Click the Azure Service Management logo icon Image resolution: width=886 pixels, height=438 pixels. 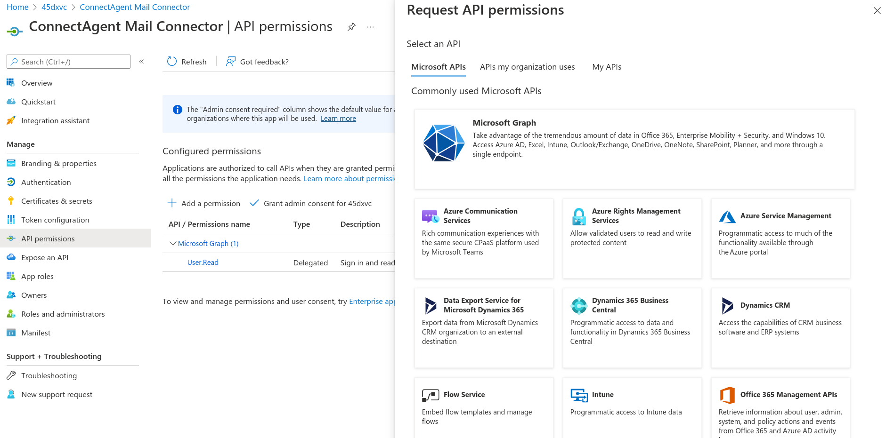pyautogui.click(x=727, y=216)
